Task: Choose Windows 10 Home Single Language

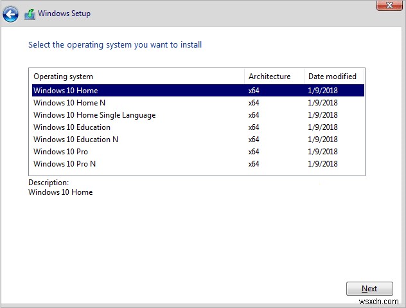Action: point(94,115)
